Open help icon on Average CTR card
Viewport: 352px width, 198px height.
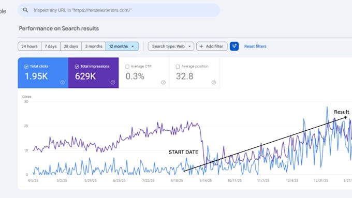tap(163, 83)
